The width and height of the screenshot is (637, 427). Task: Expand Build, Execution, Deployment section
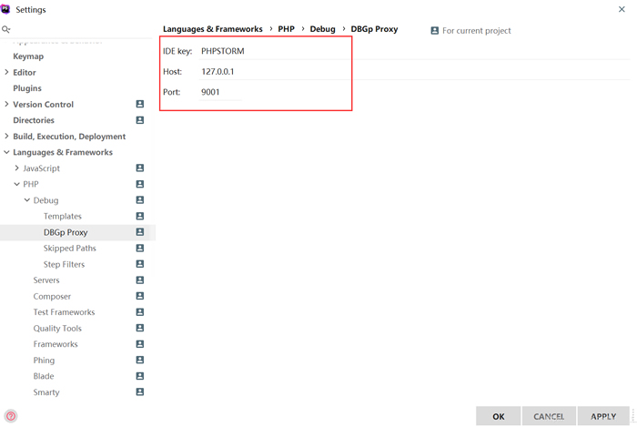point(6,136)
